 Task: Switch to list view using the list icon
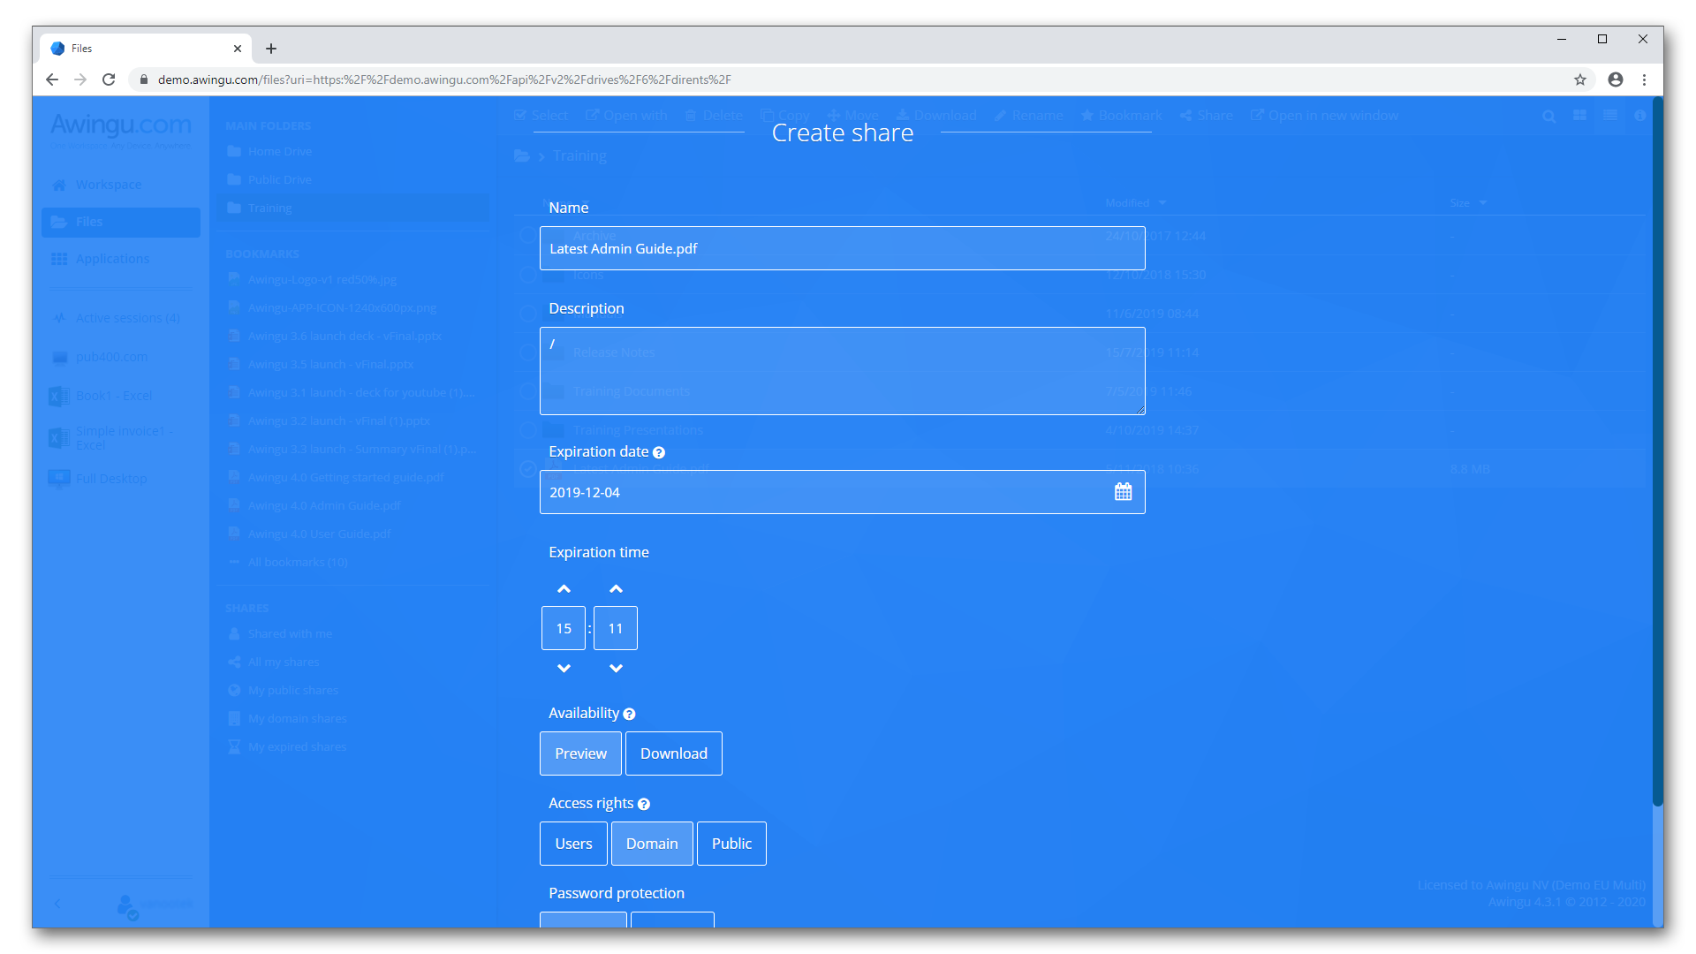[x=1610, y=116]
